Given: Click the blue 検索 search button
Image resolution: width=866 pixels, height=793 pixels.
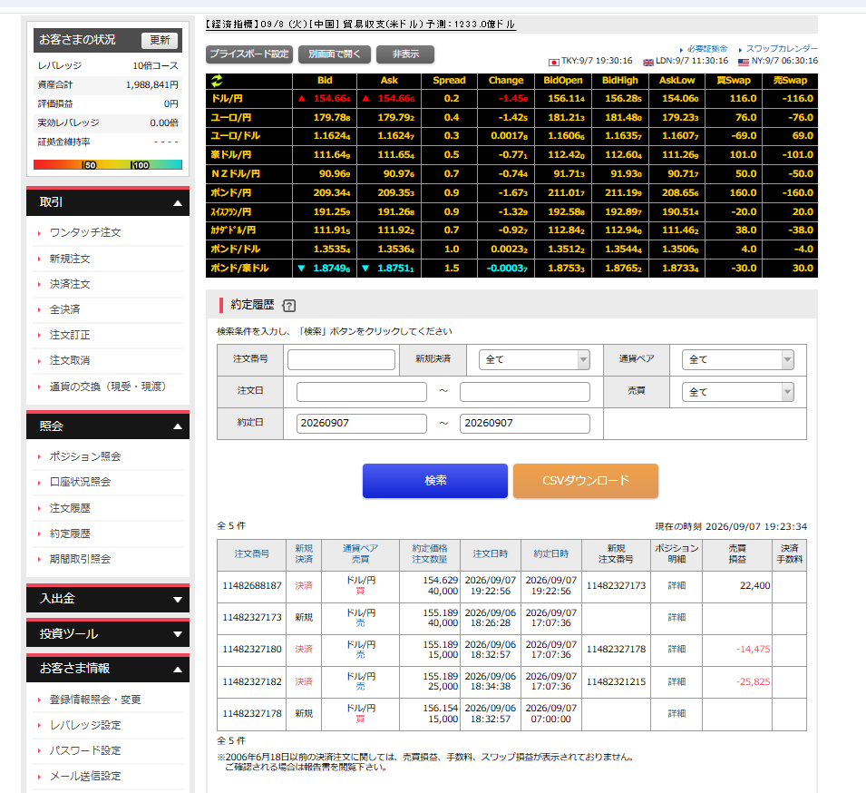Looking at the screenshot, I should click(435, 481).
